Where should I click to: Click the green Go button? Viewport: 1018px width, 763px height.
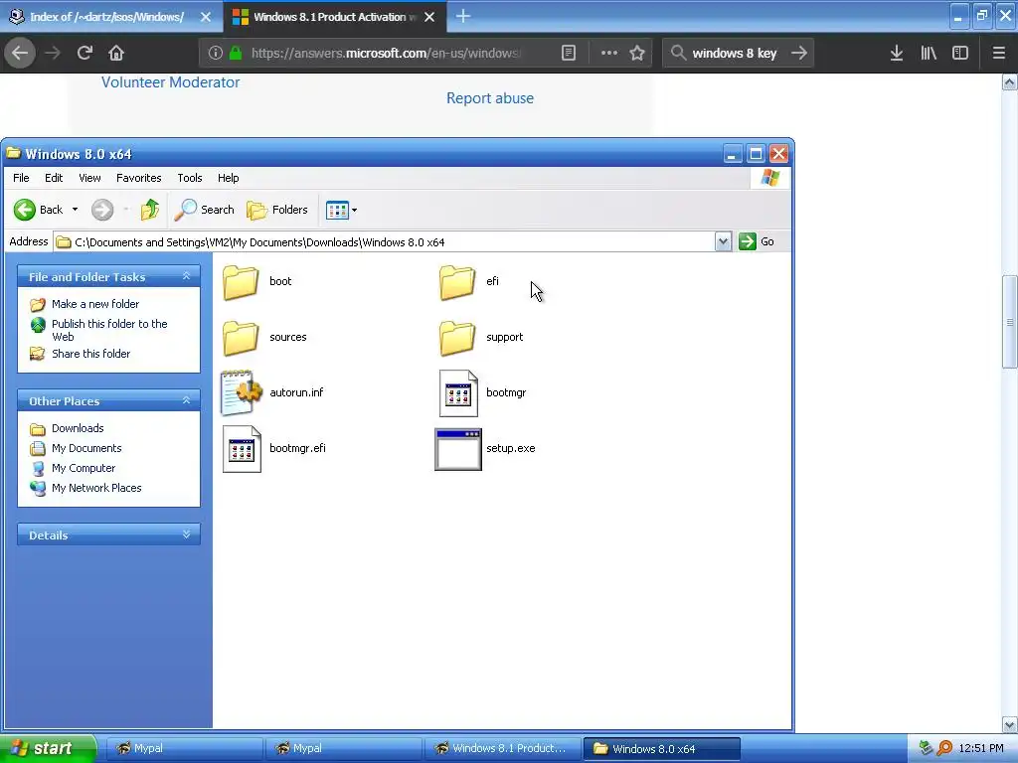pos(757,241)
